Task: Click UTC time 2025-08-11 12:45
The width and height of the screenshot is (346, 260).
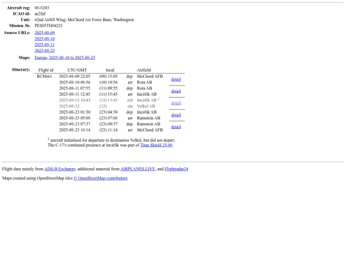Action: coord(74,94)
